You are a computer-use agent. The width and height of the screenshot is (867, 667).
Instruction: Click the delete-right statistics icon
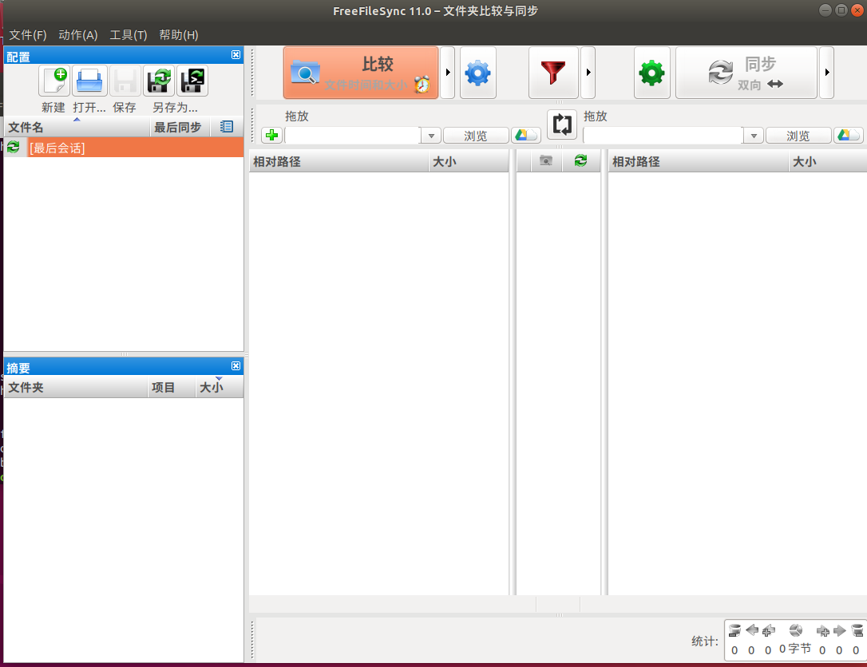pyautogui.click(x=857, y=630)
